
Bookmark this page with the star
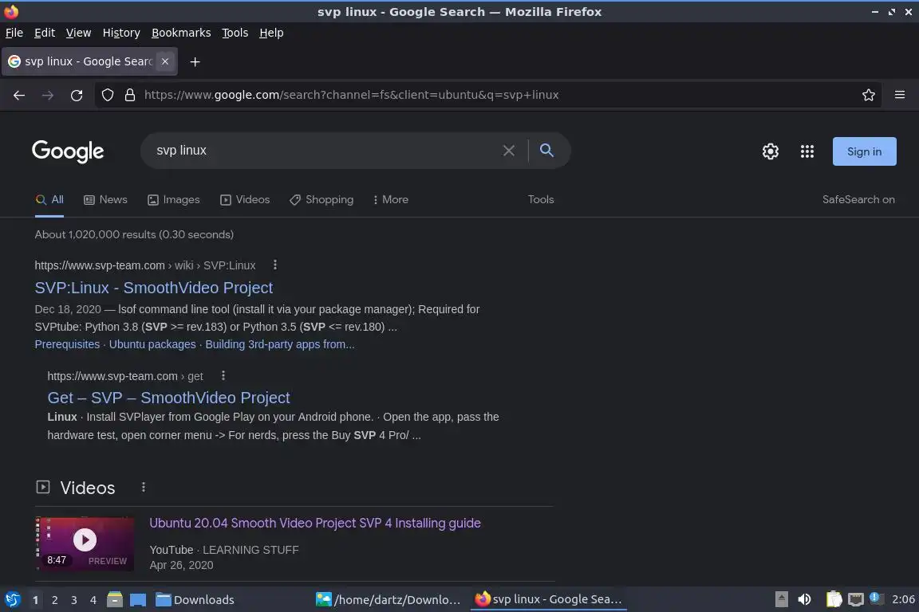(869, 95)
